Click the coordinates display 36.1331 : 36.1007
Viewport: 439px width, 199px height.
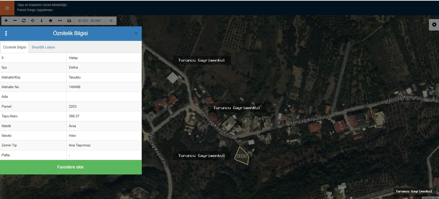[x=89, y=21]
